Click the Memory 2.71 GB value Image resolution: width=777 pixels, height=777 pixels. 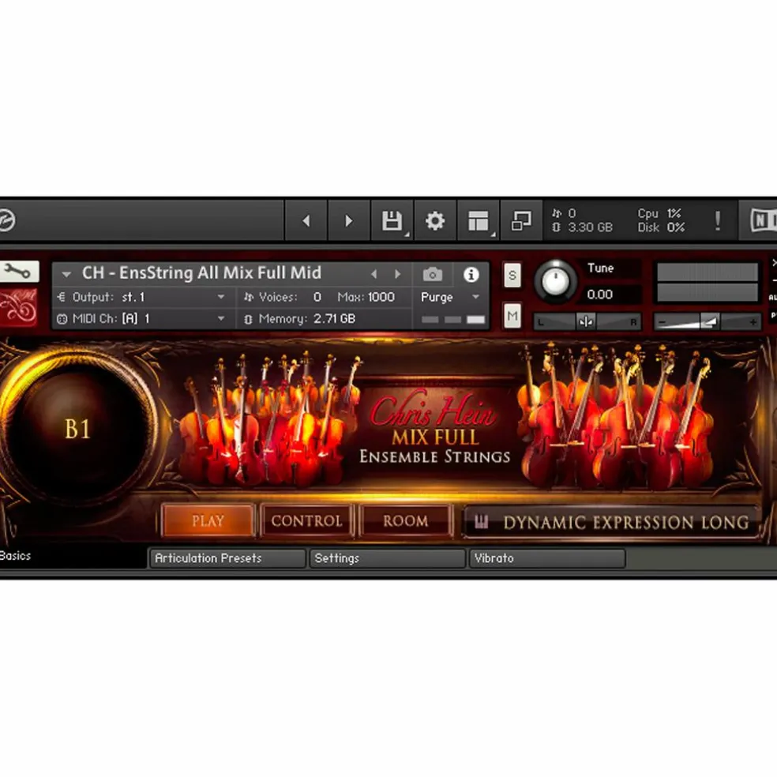(335, 319)
